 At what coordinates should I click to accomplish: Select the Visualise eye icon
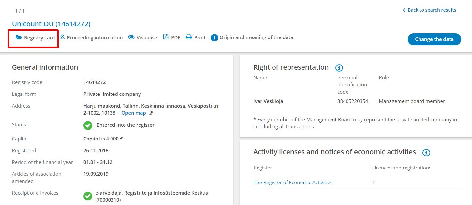[131, 37]
